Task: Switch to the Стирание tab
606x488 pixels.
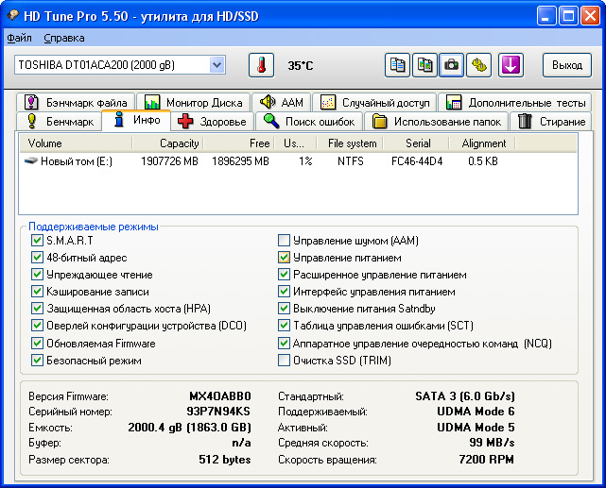Action: coord(551,122)
